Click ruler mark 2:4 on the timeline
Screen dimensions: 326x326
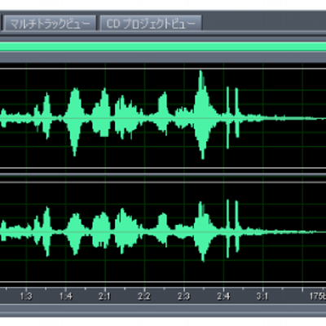coord(223,297)
